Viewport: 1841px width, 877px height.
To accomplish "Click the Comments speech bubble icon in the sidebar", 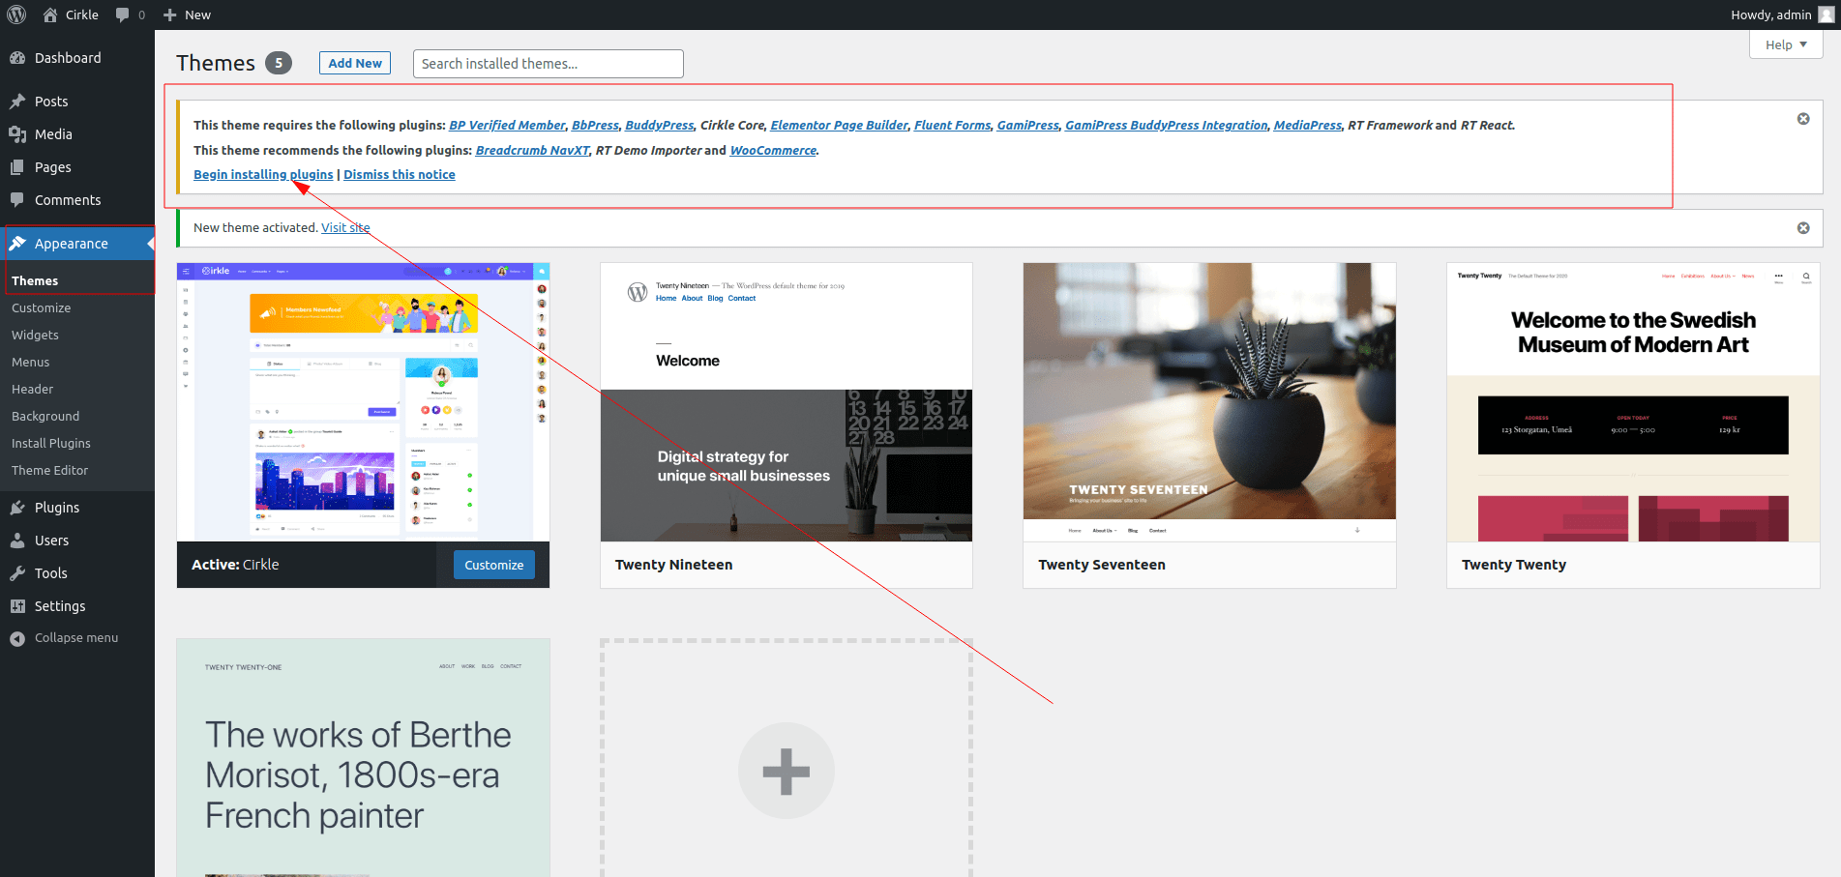I will pos(17,200).
